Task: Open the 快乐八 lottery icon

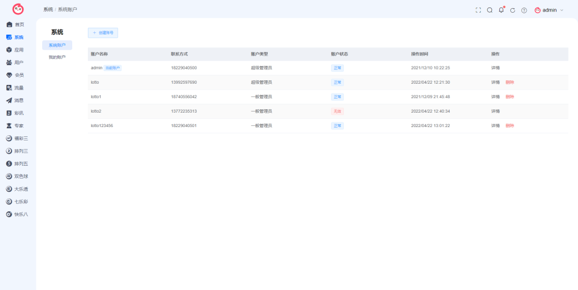Action: tap(9, 214)
